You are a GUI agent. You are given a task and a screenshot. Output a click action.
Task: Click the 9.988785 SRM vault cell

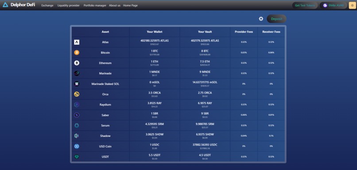pos(205,125)
